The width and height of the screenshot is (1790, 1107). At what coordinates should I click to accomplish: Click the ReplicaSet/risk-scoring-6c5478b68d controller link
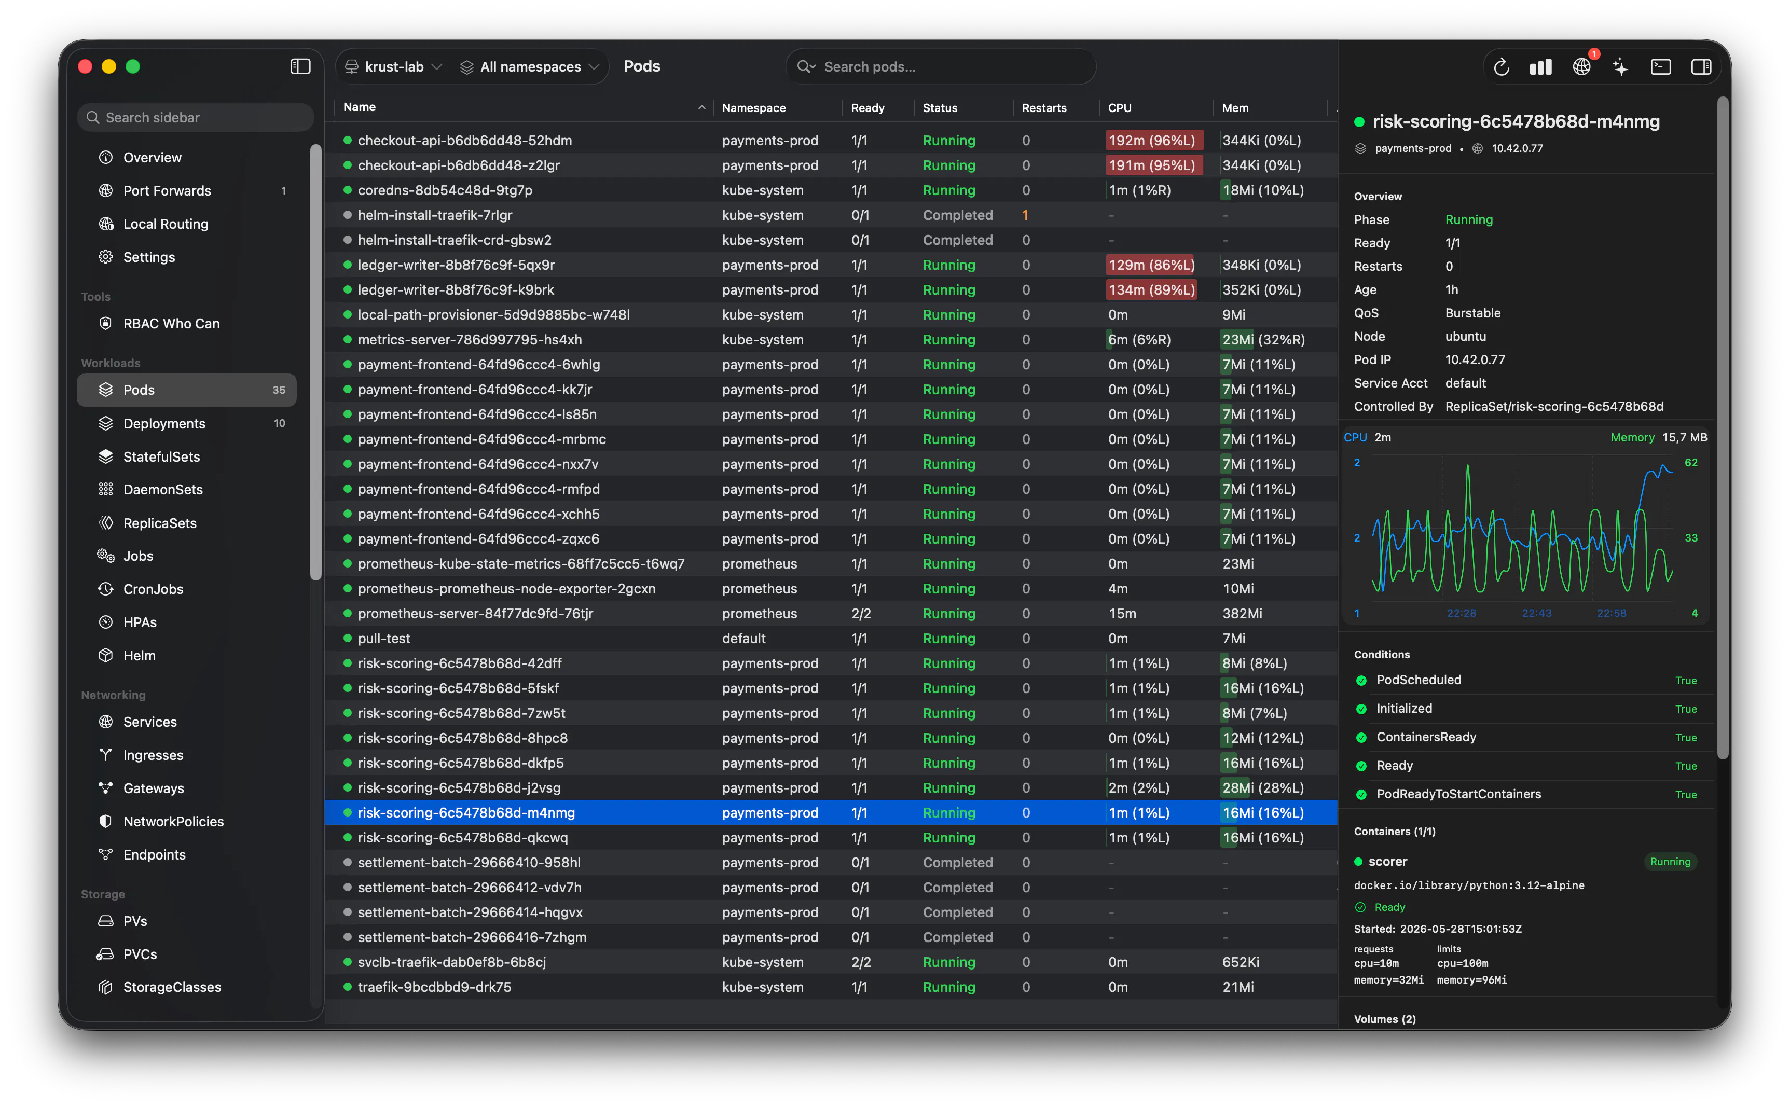(x=1554, y=406)
